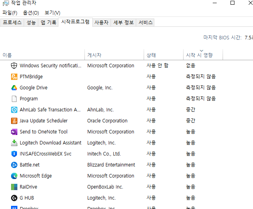253x209 pixels.
Task: Select the blank Program file icon
Action: tap(14, 99)
